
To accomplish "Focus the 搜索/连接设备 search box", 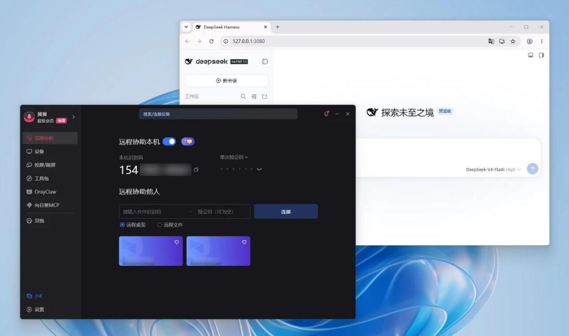I will pyautogui.click(x=218, y=114).
